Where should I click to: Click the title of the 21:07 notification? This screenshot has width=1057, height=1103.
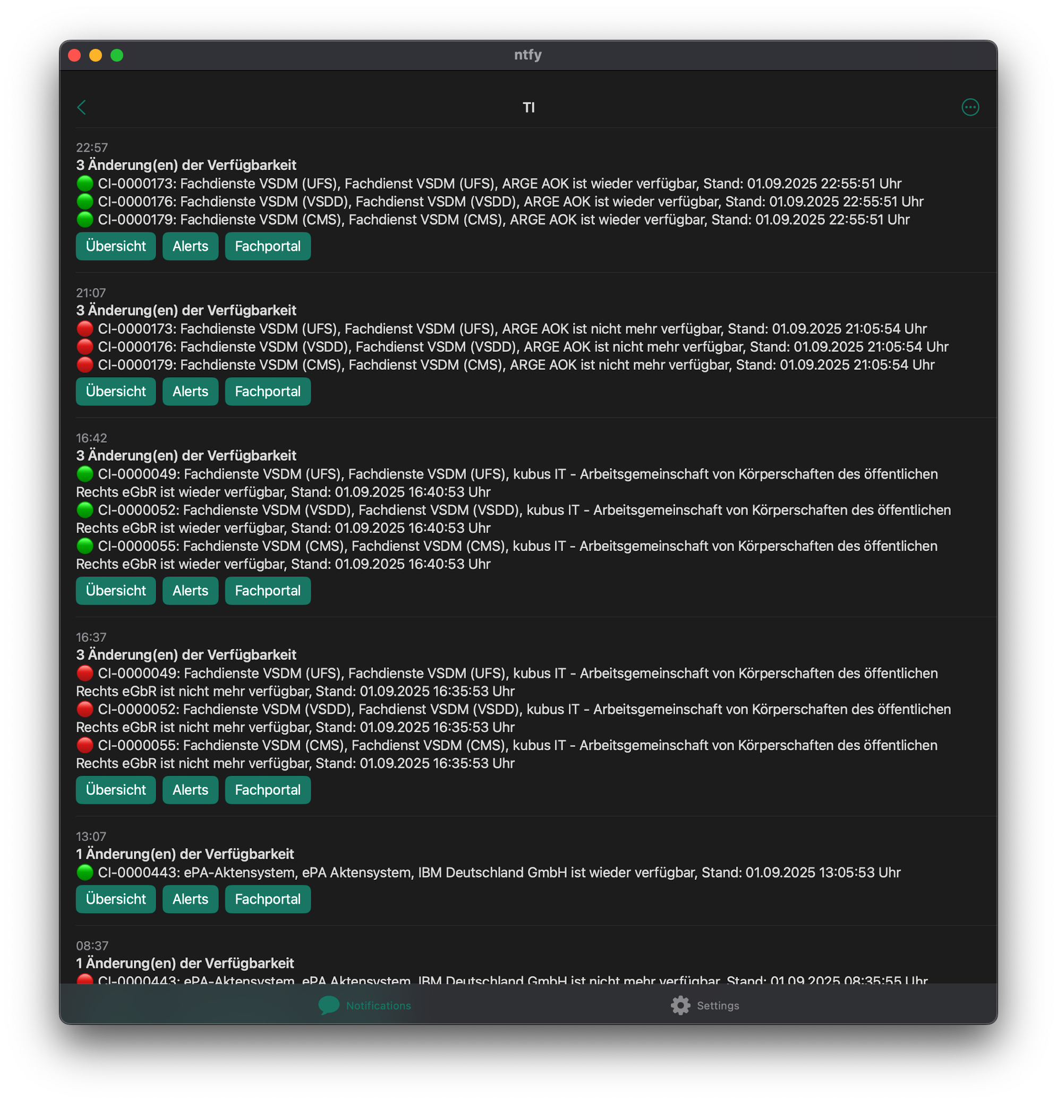pyautogui.click(x=185, y=310)
